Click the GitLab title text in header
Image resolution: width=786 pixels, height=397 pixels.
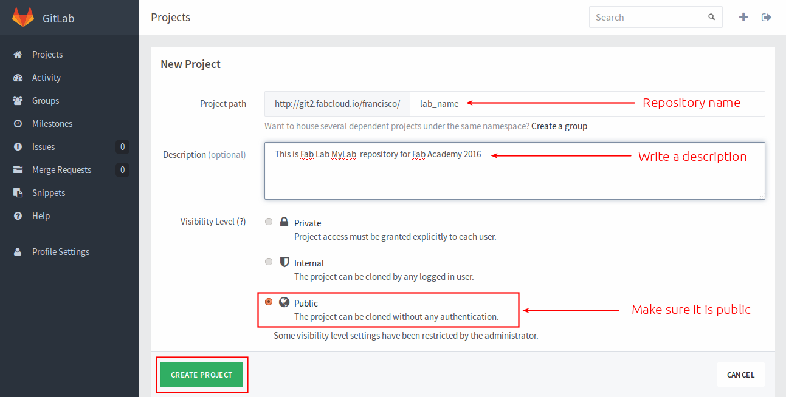coord(58,18)
